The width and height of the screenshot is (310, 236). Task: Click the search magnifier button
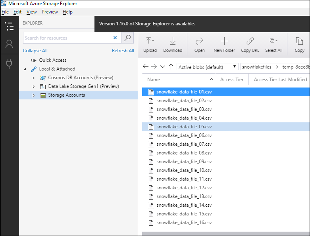coord(127,38)
